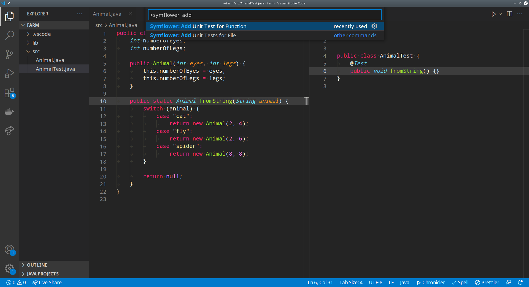
Task: Click the right editor overview ruler marker
Action: (526, 67)
